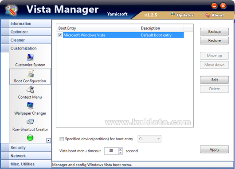Image resolution: width=235 pixels, height=169 pixels.
Task: Select the Boot Configuration icon
Action: 31,74
